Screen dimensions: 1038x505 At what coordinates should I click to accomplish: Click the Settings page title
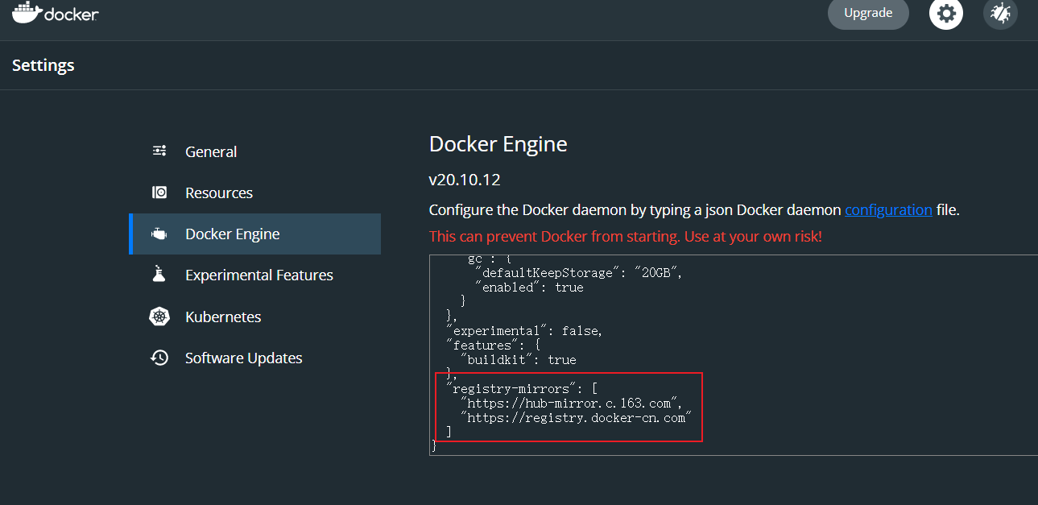(43, 65)
